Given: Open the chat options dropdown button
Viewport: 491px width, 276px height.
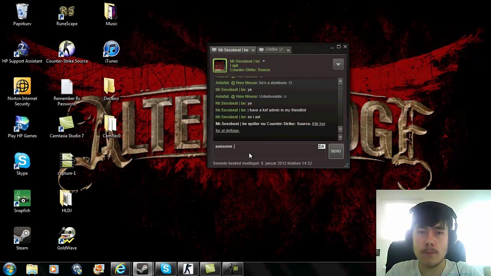Looking at the screenshot, I should click(x=338, y=64).
